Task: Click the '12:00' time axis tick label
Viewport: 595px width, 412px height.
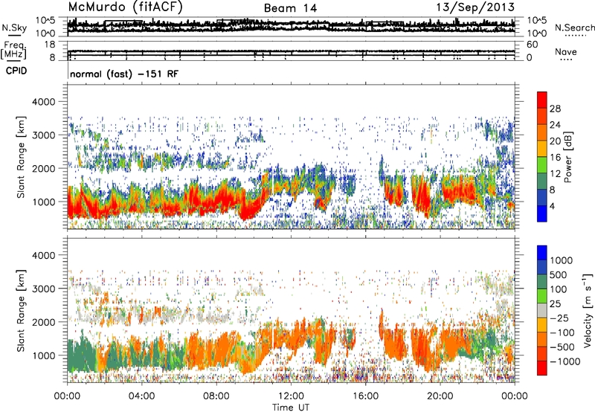Action: point(291,396)
